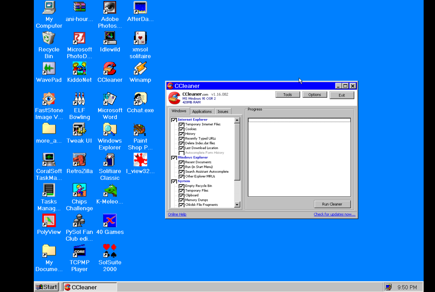
Task: Launch ELF Bowling from the desktop
Action: click(x=79, y=99)
